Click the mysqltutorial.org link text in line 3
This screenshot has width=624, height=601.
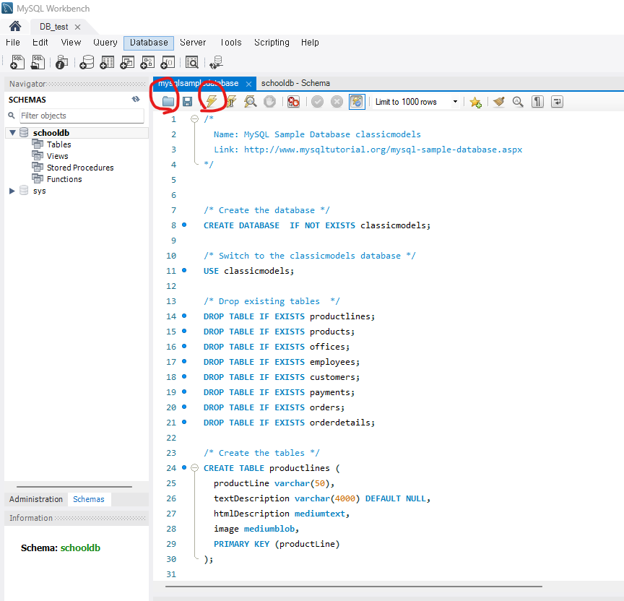point(383,150)
